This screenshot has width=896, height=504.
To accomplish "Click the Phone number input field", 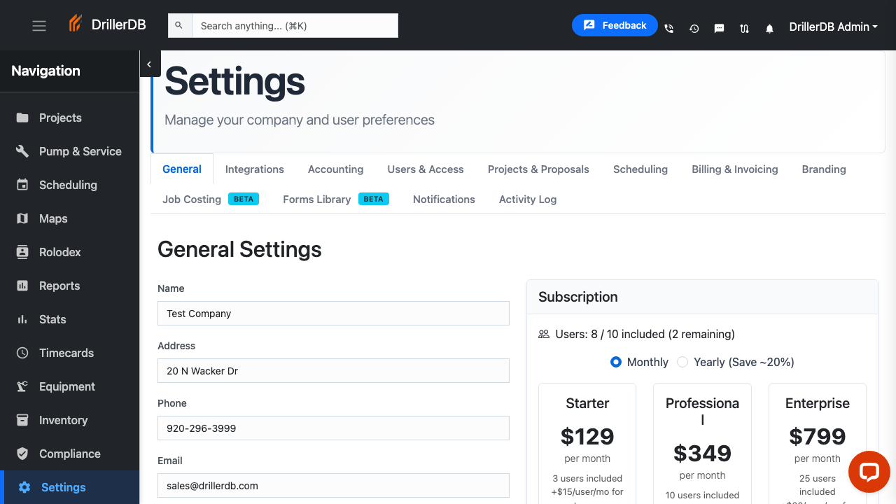I will [x=333, y=428].
